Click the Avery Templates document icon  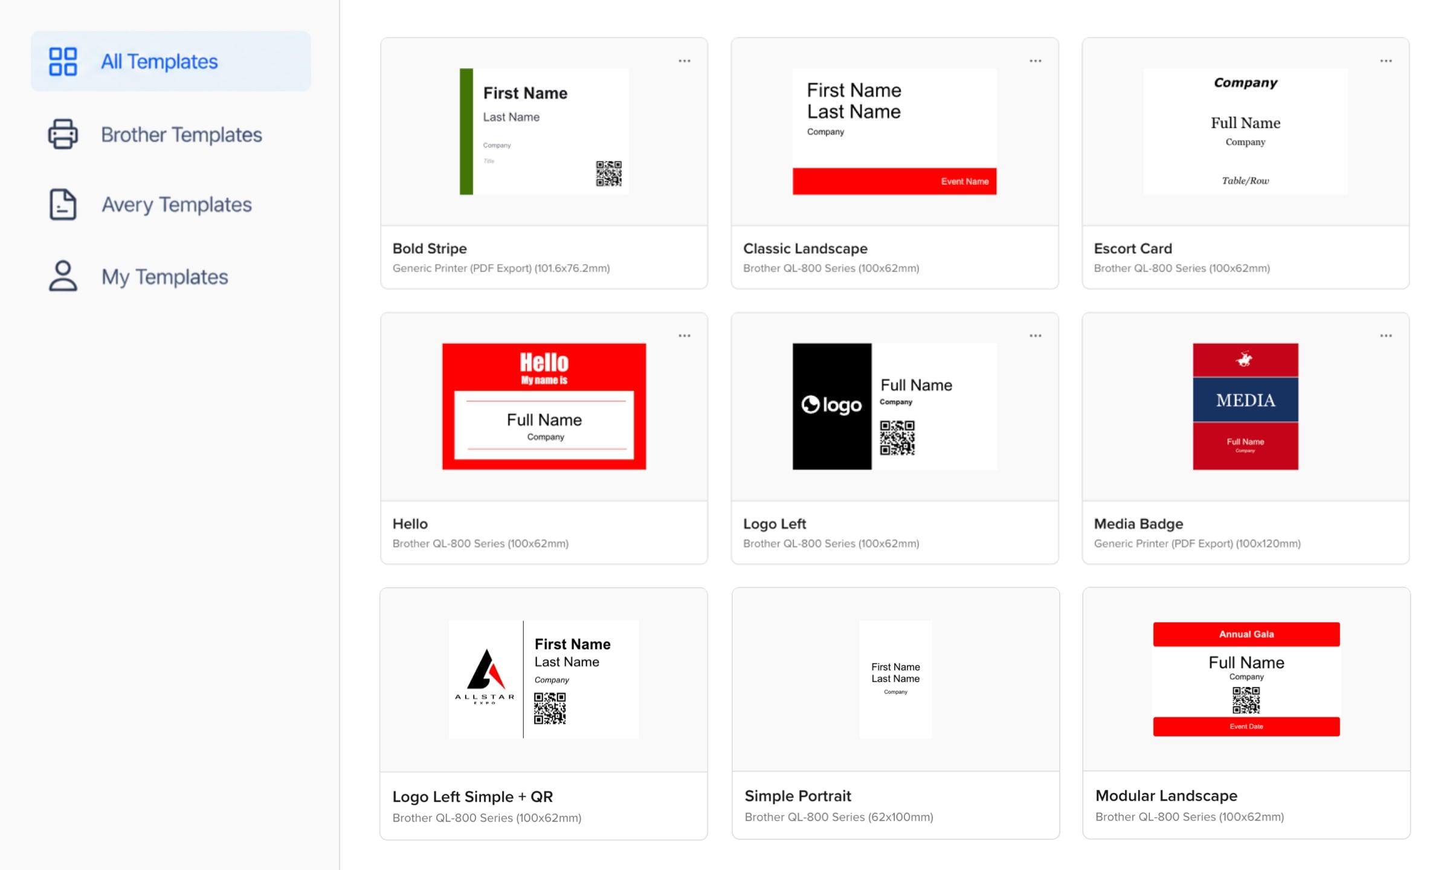coord(63,204)
